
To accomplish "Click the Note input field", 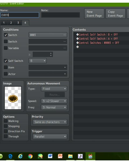I will tap(60, 15).
